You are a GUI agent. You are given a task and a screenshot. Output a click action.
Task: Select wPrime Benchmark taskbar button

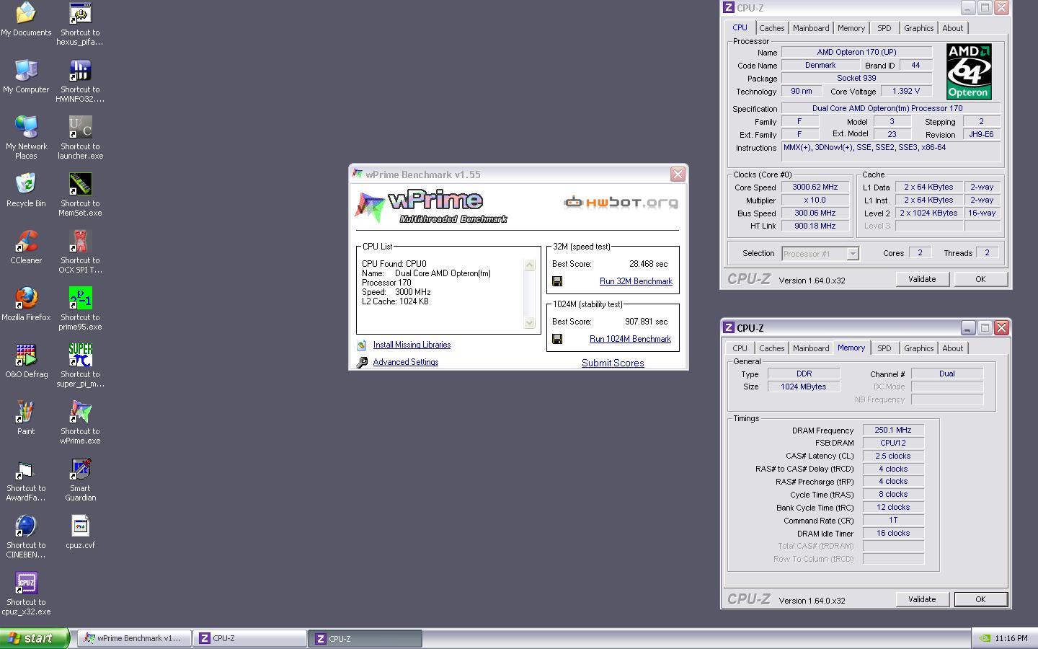(x=134, y=638)
